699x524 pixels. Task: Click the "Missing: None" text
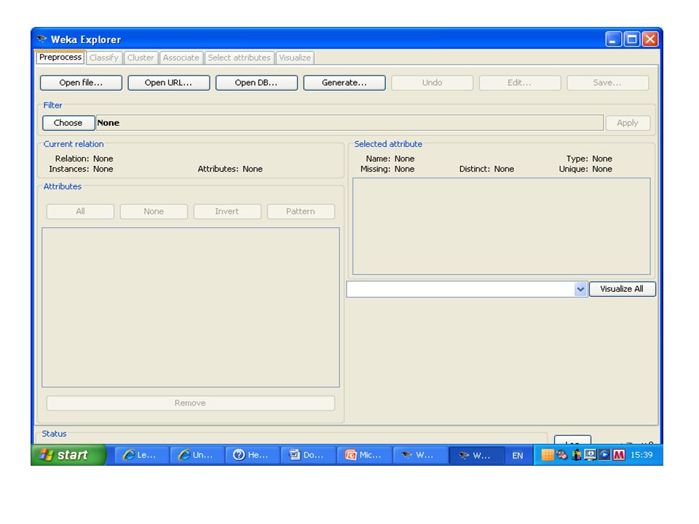[x=387, y=169]
